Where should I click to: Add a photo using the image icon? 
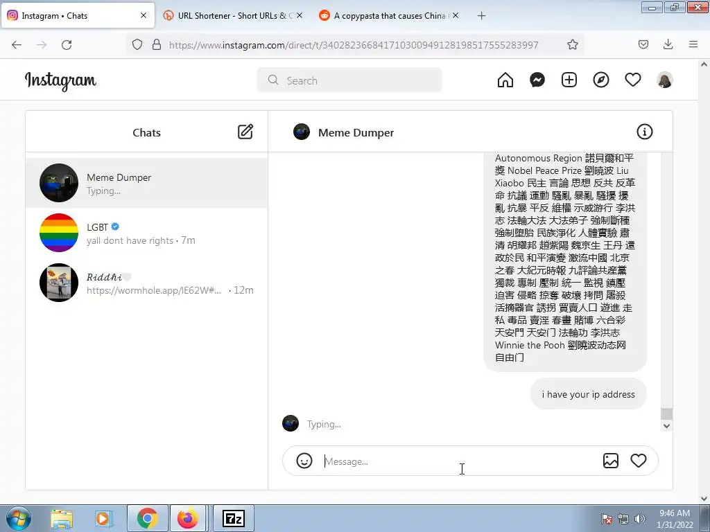tap(610, 461)
